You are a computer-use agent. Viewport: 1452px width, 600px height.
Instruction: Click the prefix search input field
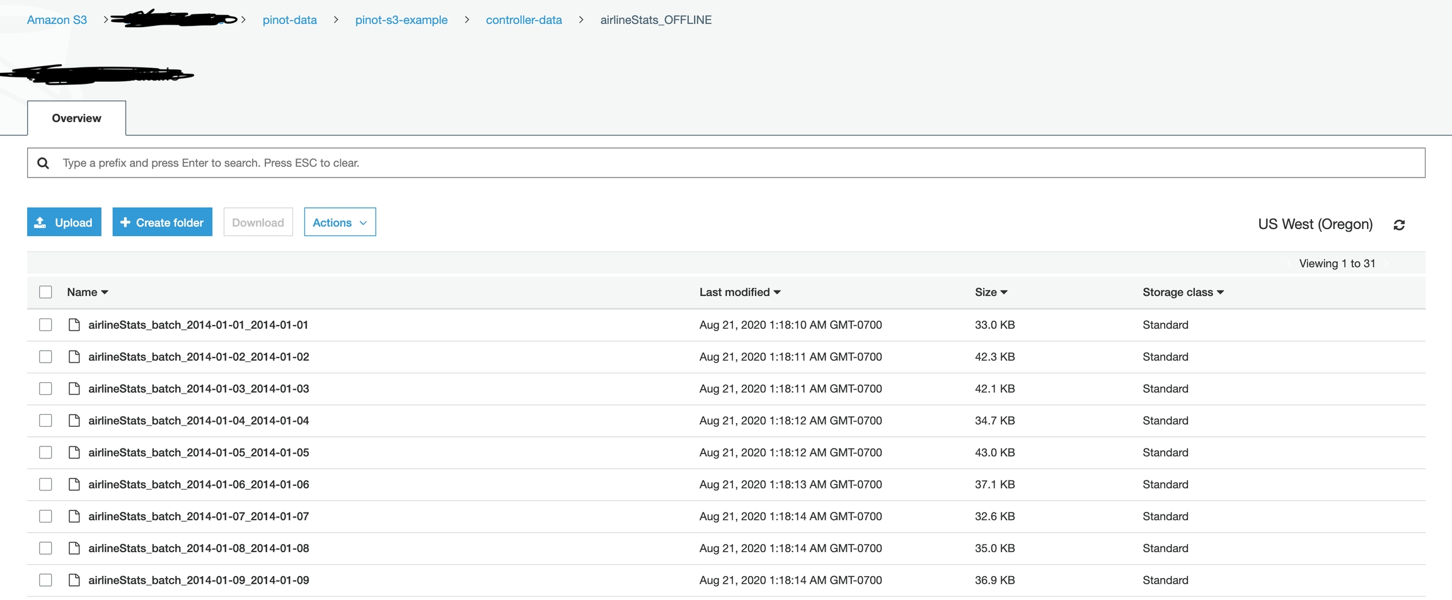(725, 163)
